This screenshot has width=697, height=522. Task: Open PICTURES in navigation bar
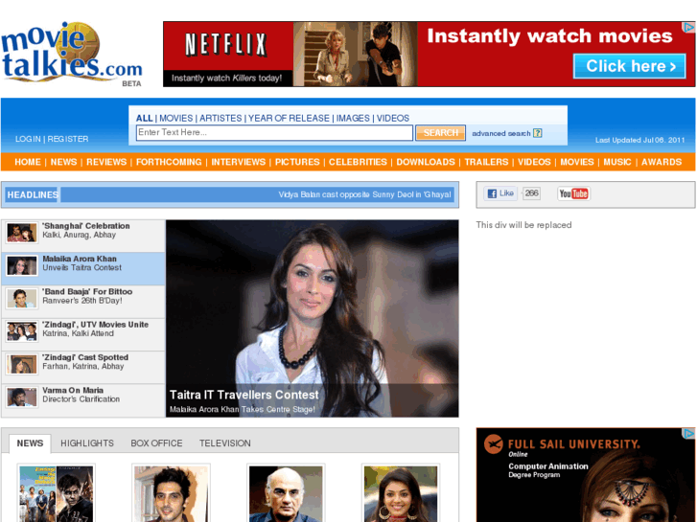pyautogui.click(x=297, y=162)
